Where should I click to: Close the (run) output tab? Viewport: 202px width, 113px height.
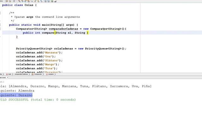tap(8, 78)
